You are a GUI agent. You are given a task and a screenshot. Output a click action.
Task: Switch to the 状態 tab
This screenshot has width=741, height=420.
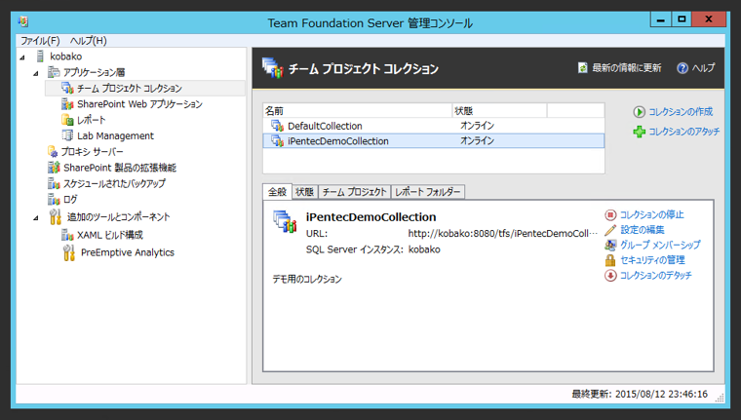click(x=304, y=192)
